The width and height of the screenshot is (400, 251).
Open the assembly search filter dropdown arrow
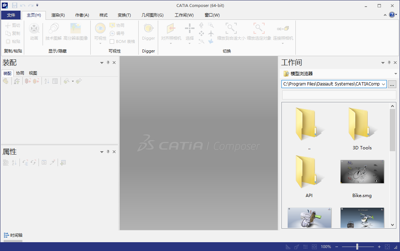73,81
